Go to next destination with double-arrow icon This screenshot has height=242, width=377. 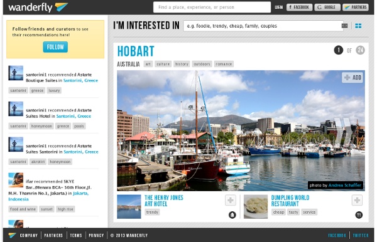click(x=343, y=132)
